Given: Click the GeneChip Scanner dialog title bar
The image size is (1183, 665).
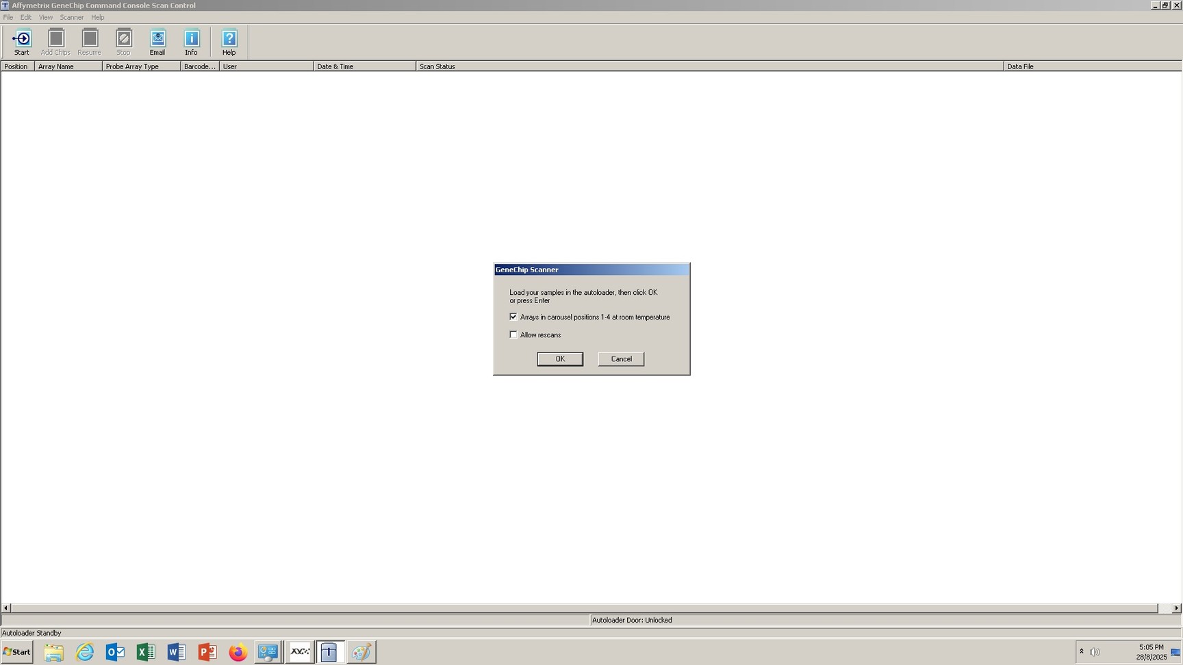Looking at the screenshot, I should [x=591, y=270].
